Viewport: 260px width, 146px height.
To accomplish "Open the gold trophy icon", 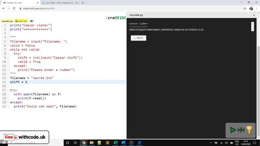I will tap(249, 130).
